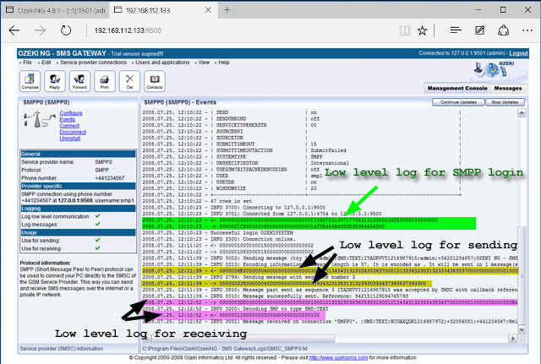
Task: Open the Edit menu
Action: point(46,62)
